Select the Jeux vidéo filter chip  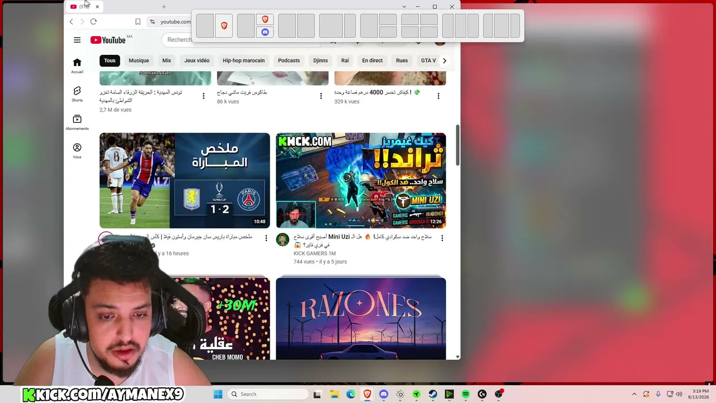point(197,60)
